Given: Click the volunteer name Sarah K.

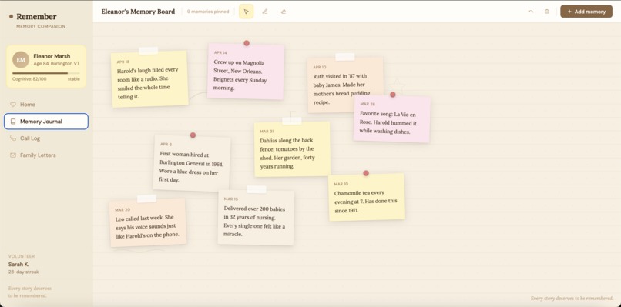Looking at the screenshot, I should tap(18, 264).
